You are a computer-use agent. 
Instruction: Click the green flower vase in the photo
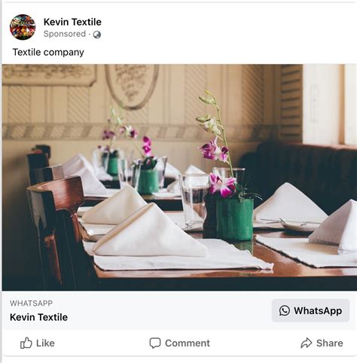(234, 219)
